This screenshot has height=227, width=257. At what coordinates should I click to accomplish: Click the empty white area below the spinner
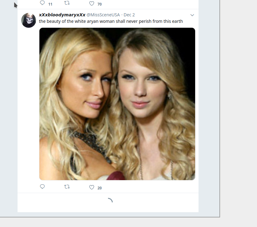[108, 208]
